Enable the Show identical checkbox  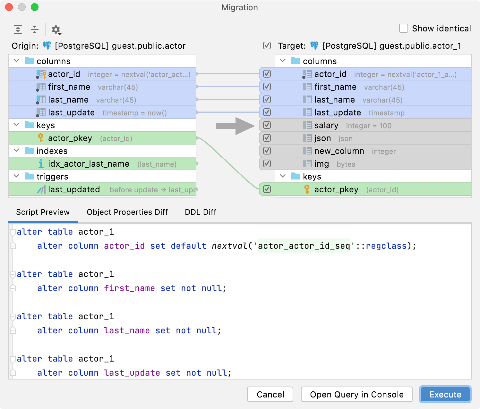pyautogui.click(x=403, y=29)
